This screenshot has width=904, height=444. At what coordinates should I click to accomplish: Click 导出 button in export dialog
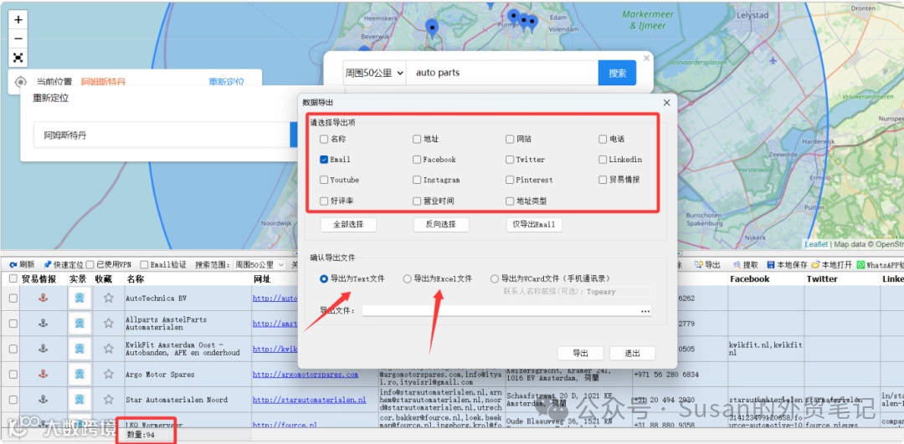point(581,354)
